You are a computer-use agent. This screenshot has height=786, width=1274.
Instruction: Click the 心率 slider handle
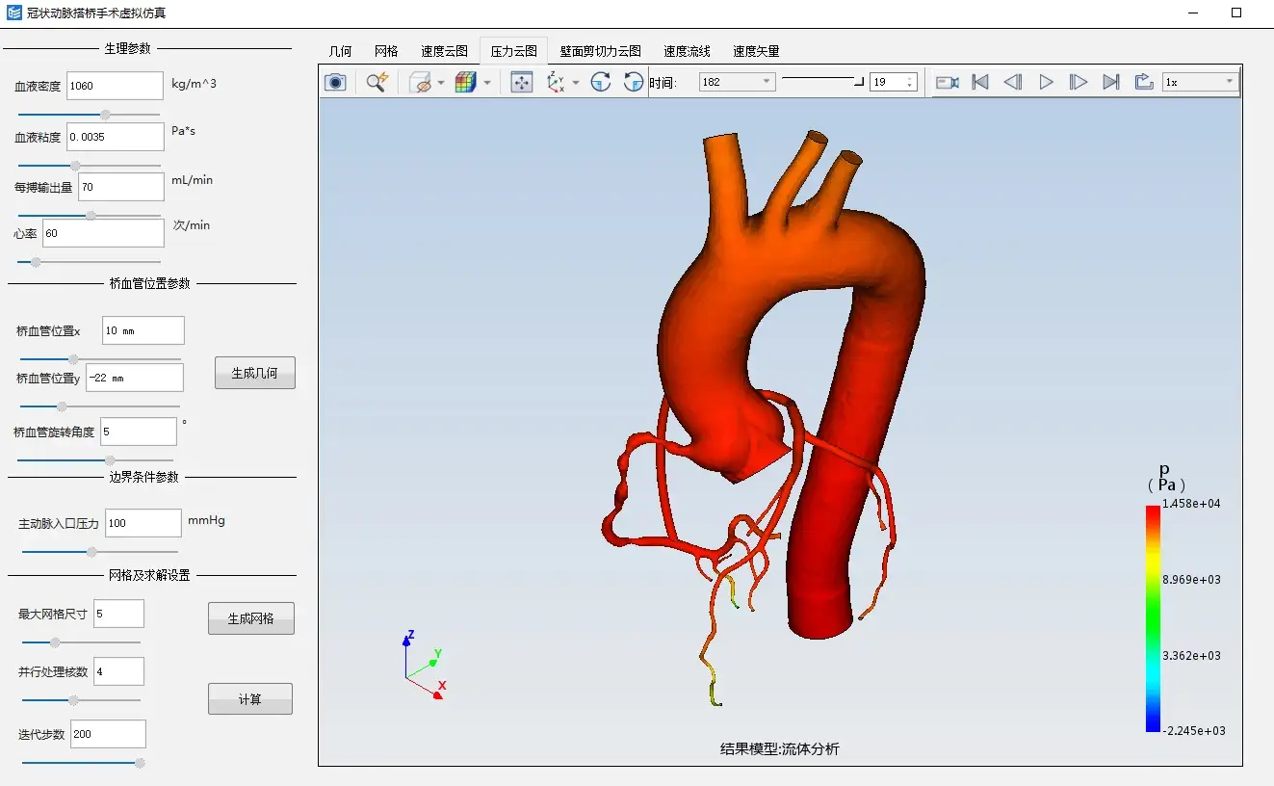click(36, 262)
